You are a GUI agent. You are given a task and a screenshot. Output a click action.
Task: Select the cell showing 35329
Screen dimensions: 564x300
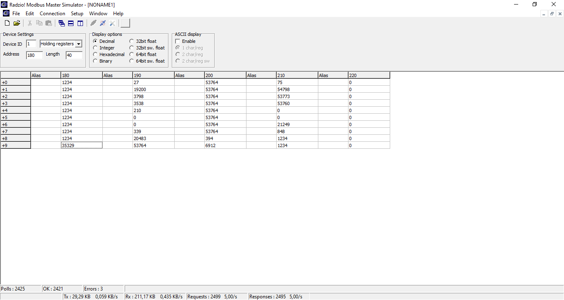coord(81,145)
